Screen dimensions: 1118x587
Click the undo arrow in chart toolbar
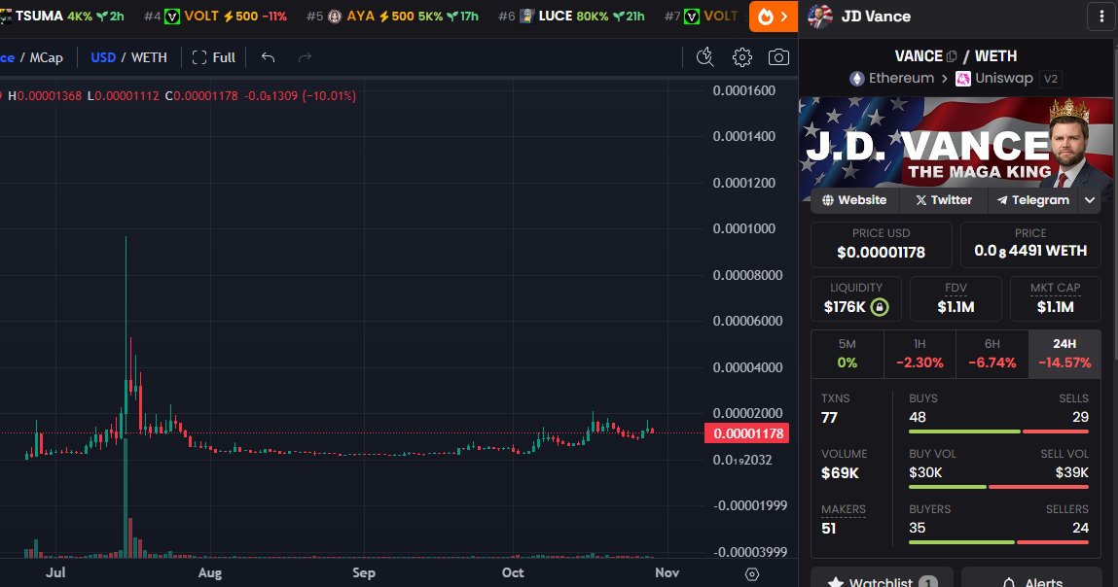tap(269, 57)
